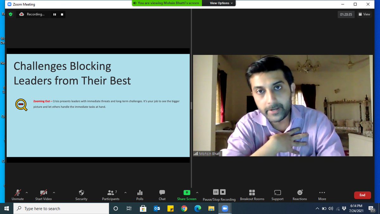The width and height of the screenshot is (380, 214).
Task: Open Task View on taskbar
Action: [x=129, y=209]
